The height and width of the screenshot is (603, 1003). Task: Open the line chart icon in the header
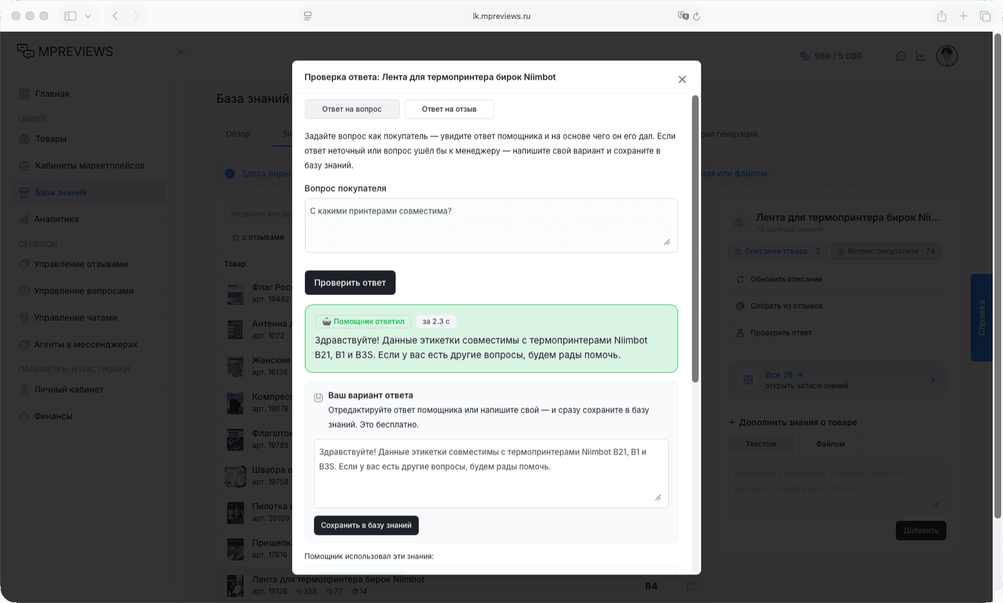click(921, 56)
